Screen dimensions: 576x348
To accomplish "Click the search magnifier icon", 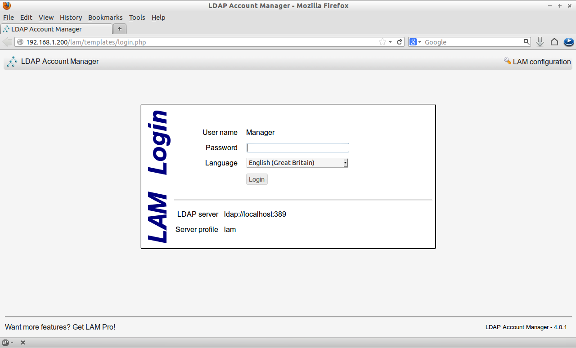I will (x=526, y=42).
